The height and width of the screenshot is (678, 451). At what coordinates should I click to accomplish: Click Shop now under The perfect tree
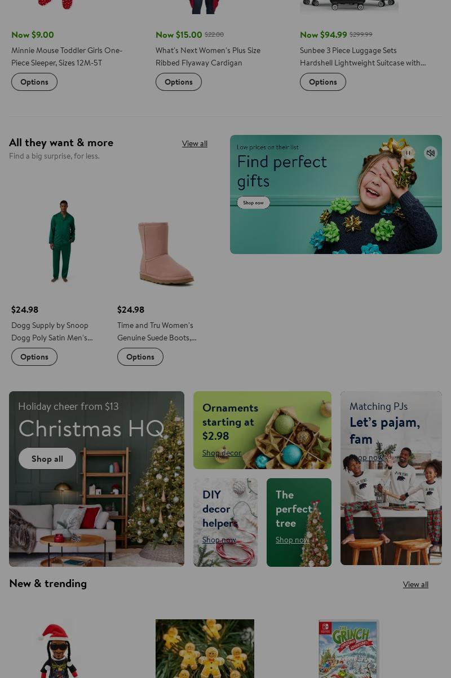pyautogui.click(x=292, y=540)
